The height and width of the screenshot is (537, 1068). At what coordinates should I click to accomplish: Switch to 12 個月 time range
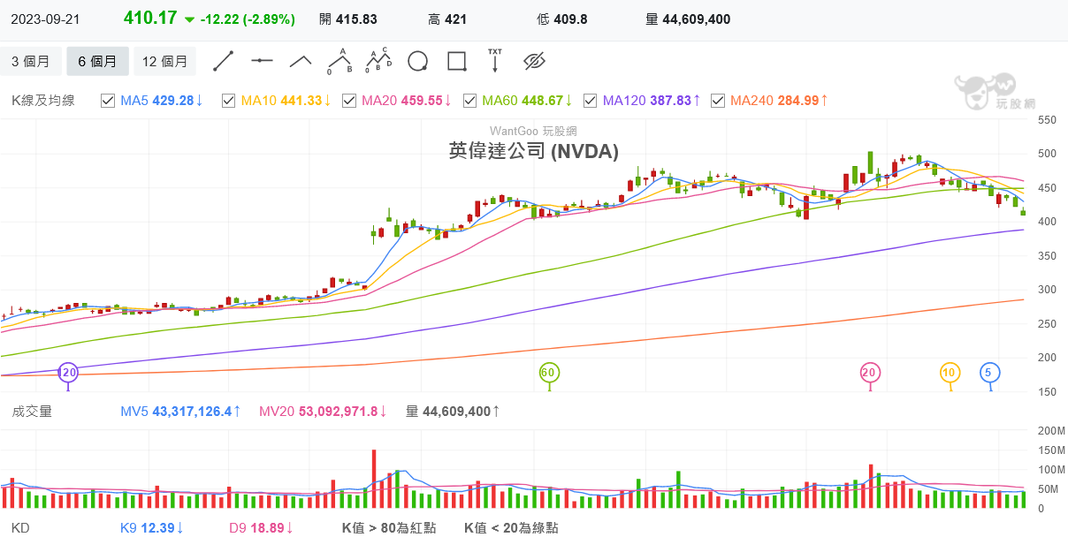(x=165, y=62)
